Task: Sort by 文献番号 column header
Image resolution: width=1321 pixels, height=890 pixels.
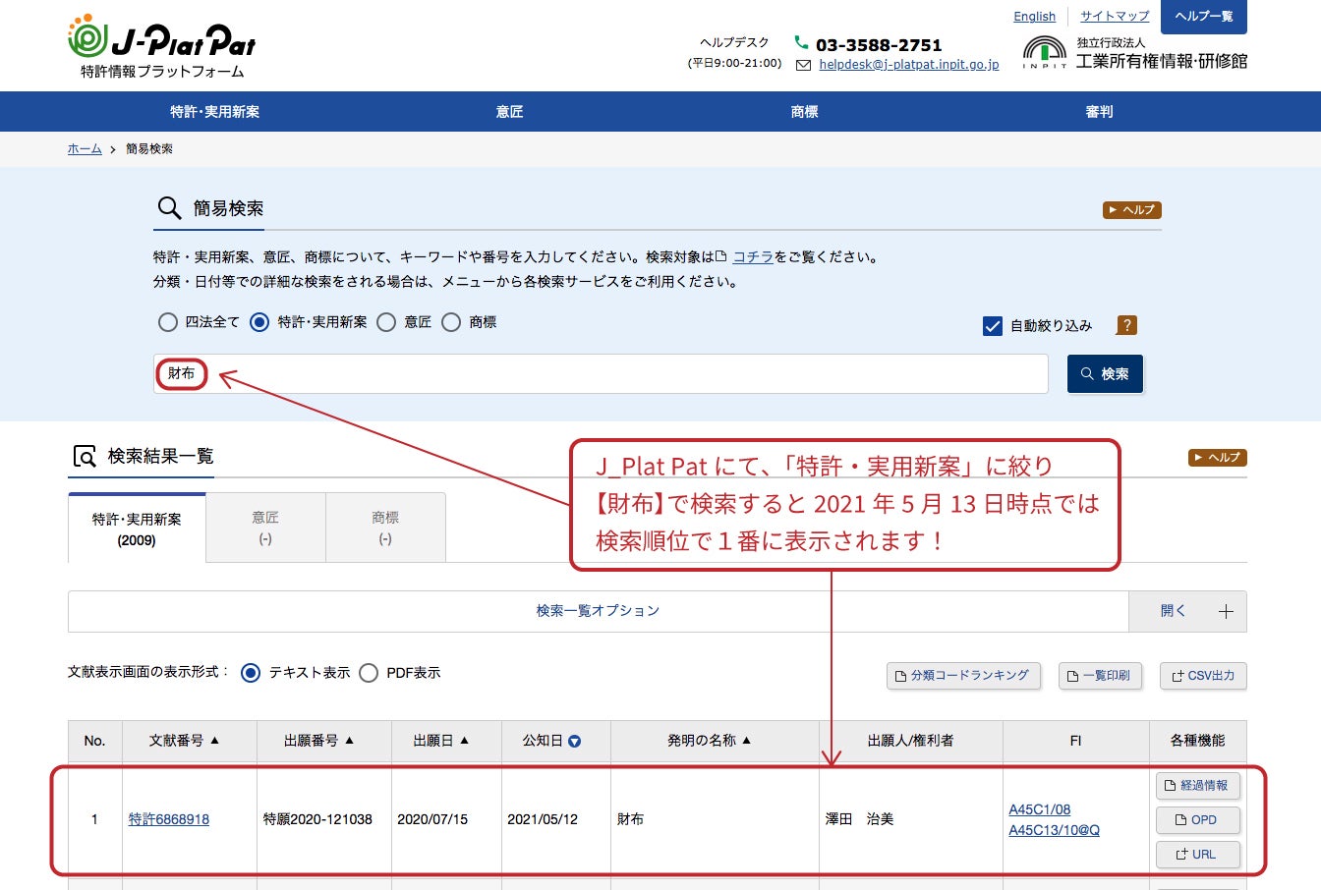Action: [184, 741]
